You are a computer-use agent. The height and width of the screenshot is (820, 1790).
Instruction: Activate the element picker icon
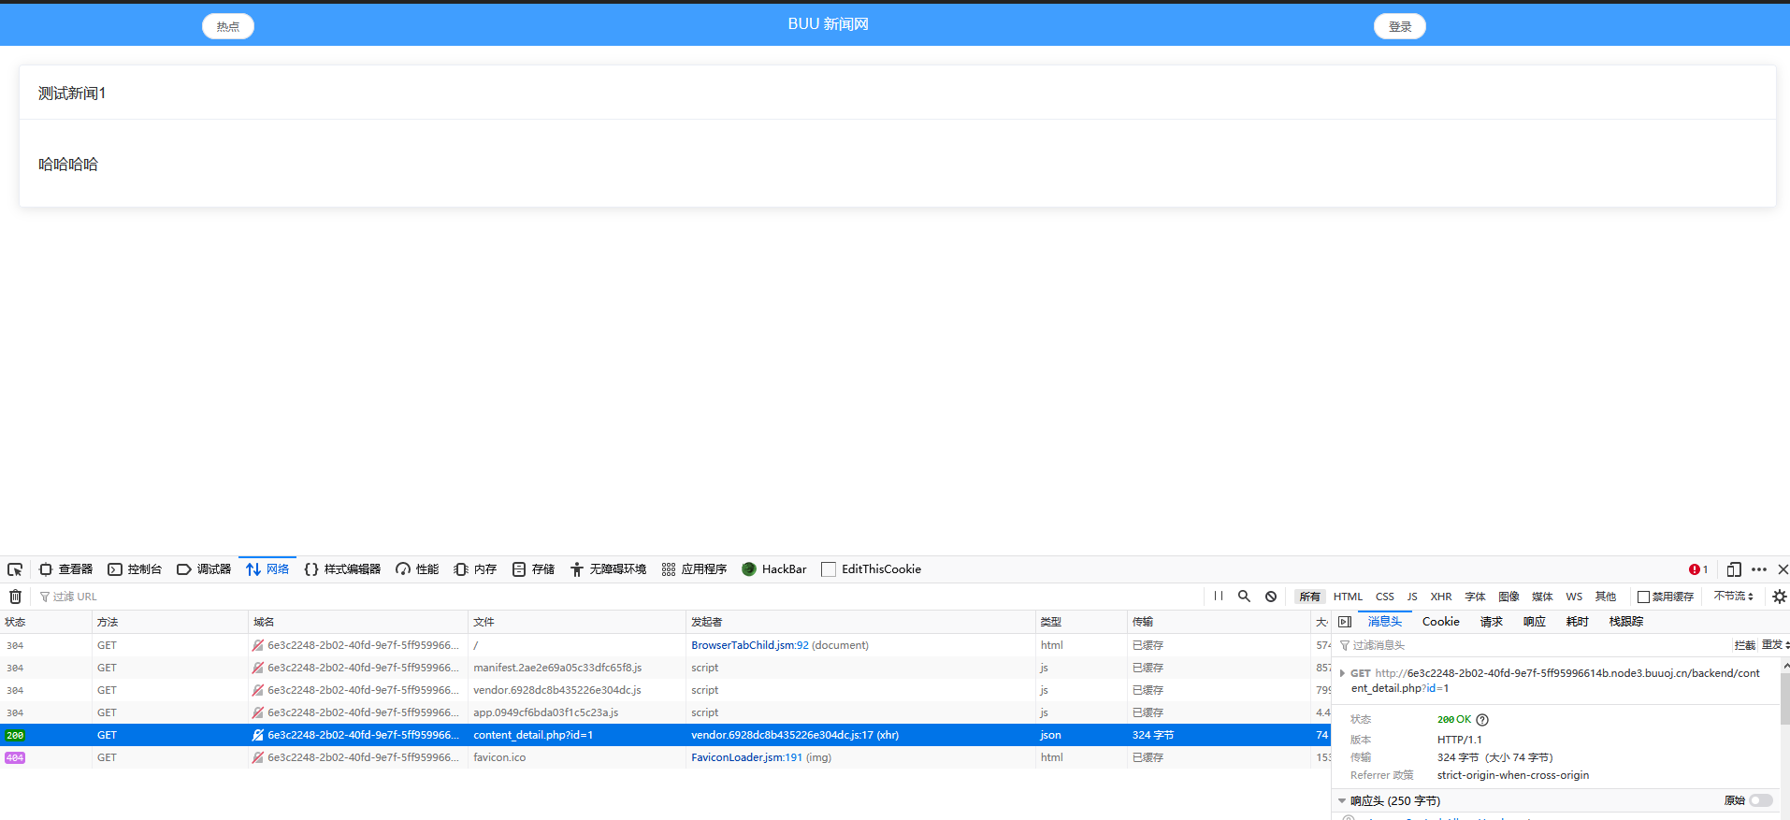[15, 569]
